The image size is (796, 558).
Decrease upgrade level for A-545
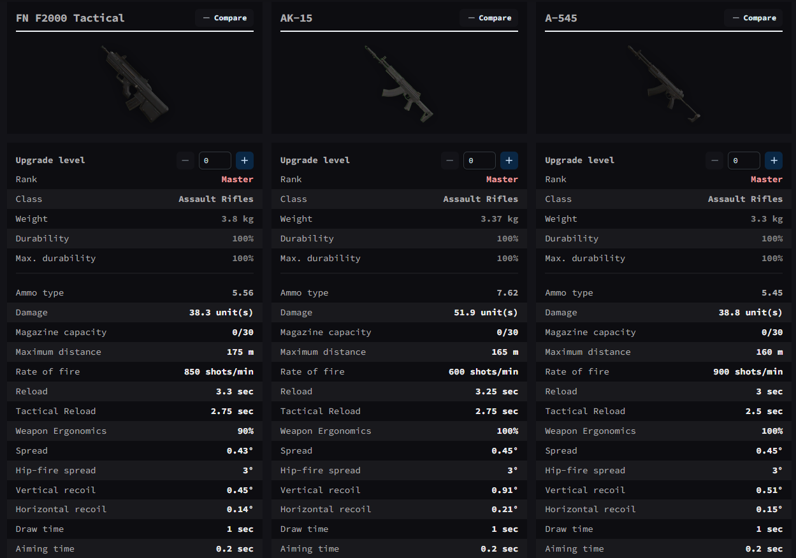coord(714,161)
